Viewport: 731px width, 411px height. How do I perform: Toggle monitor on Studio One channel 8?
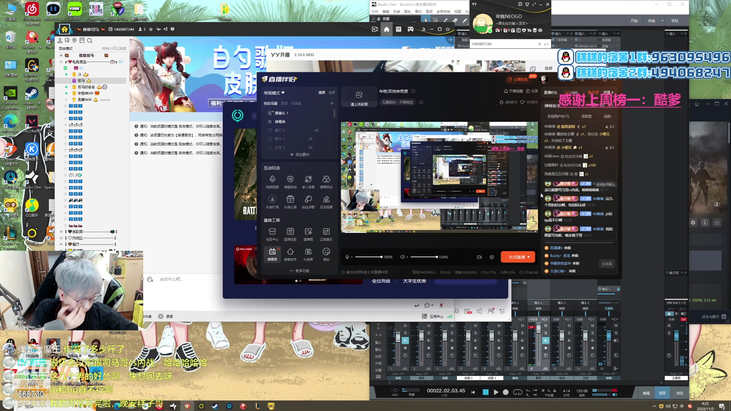click(546, 341)
